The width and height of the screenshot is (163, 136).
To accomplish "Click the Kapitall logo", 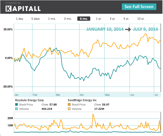I will pos(23,8).
